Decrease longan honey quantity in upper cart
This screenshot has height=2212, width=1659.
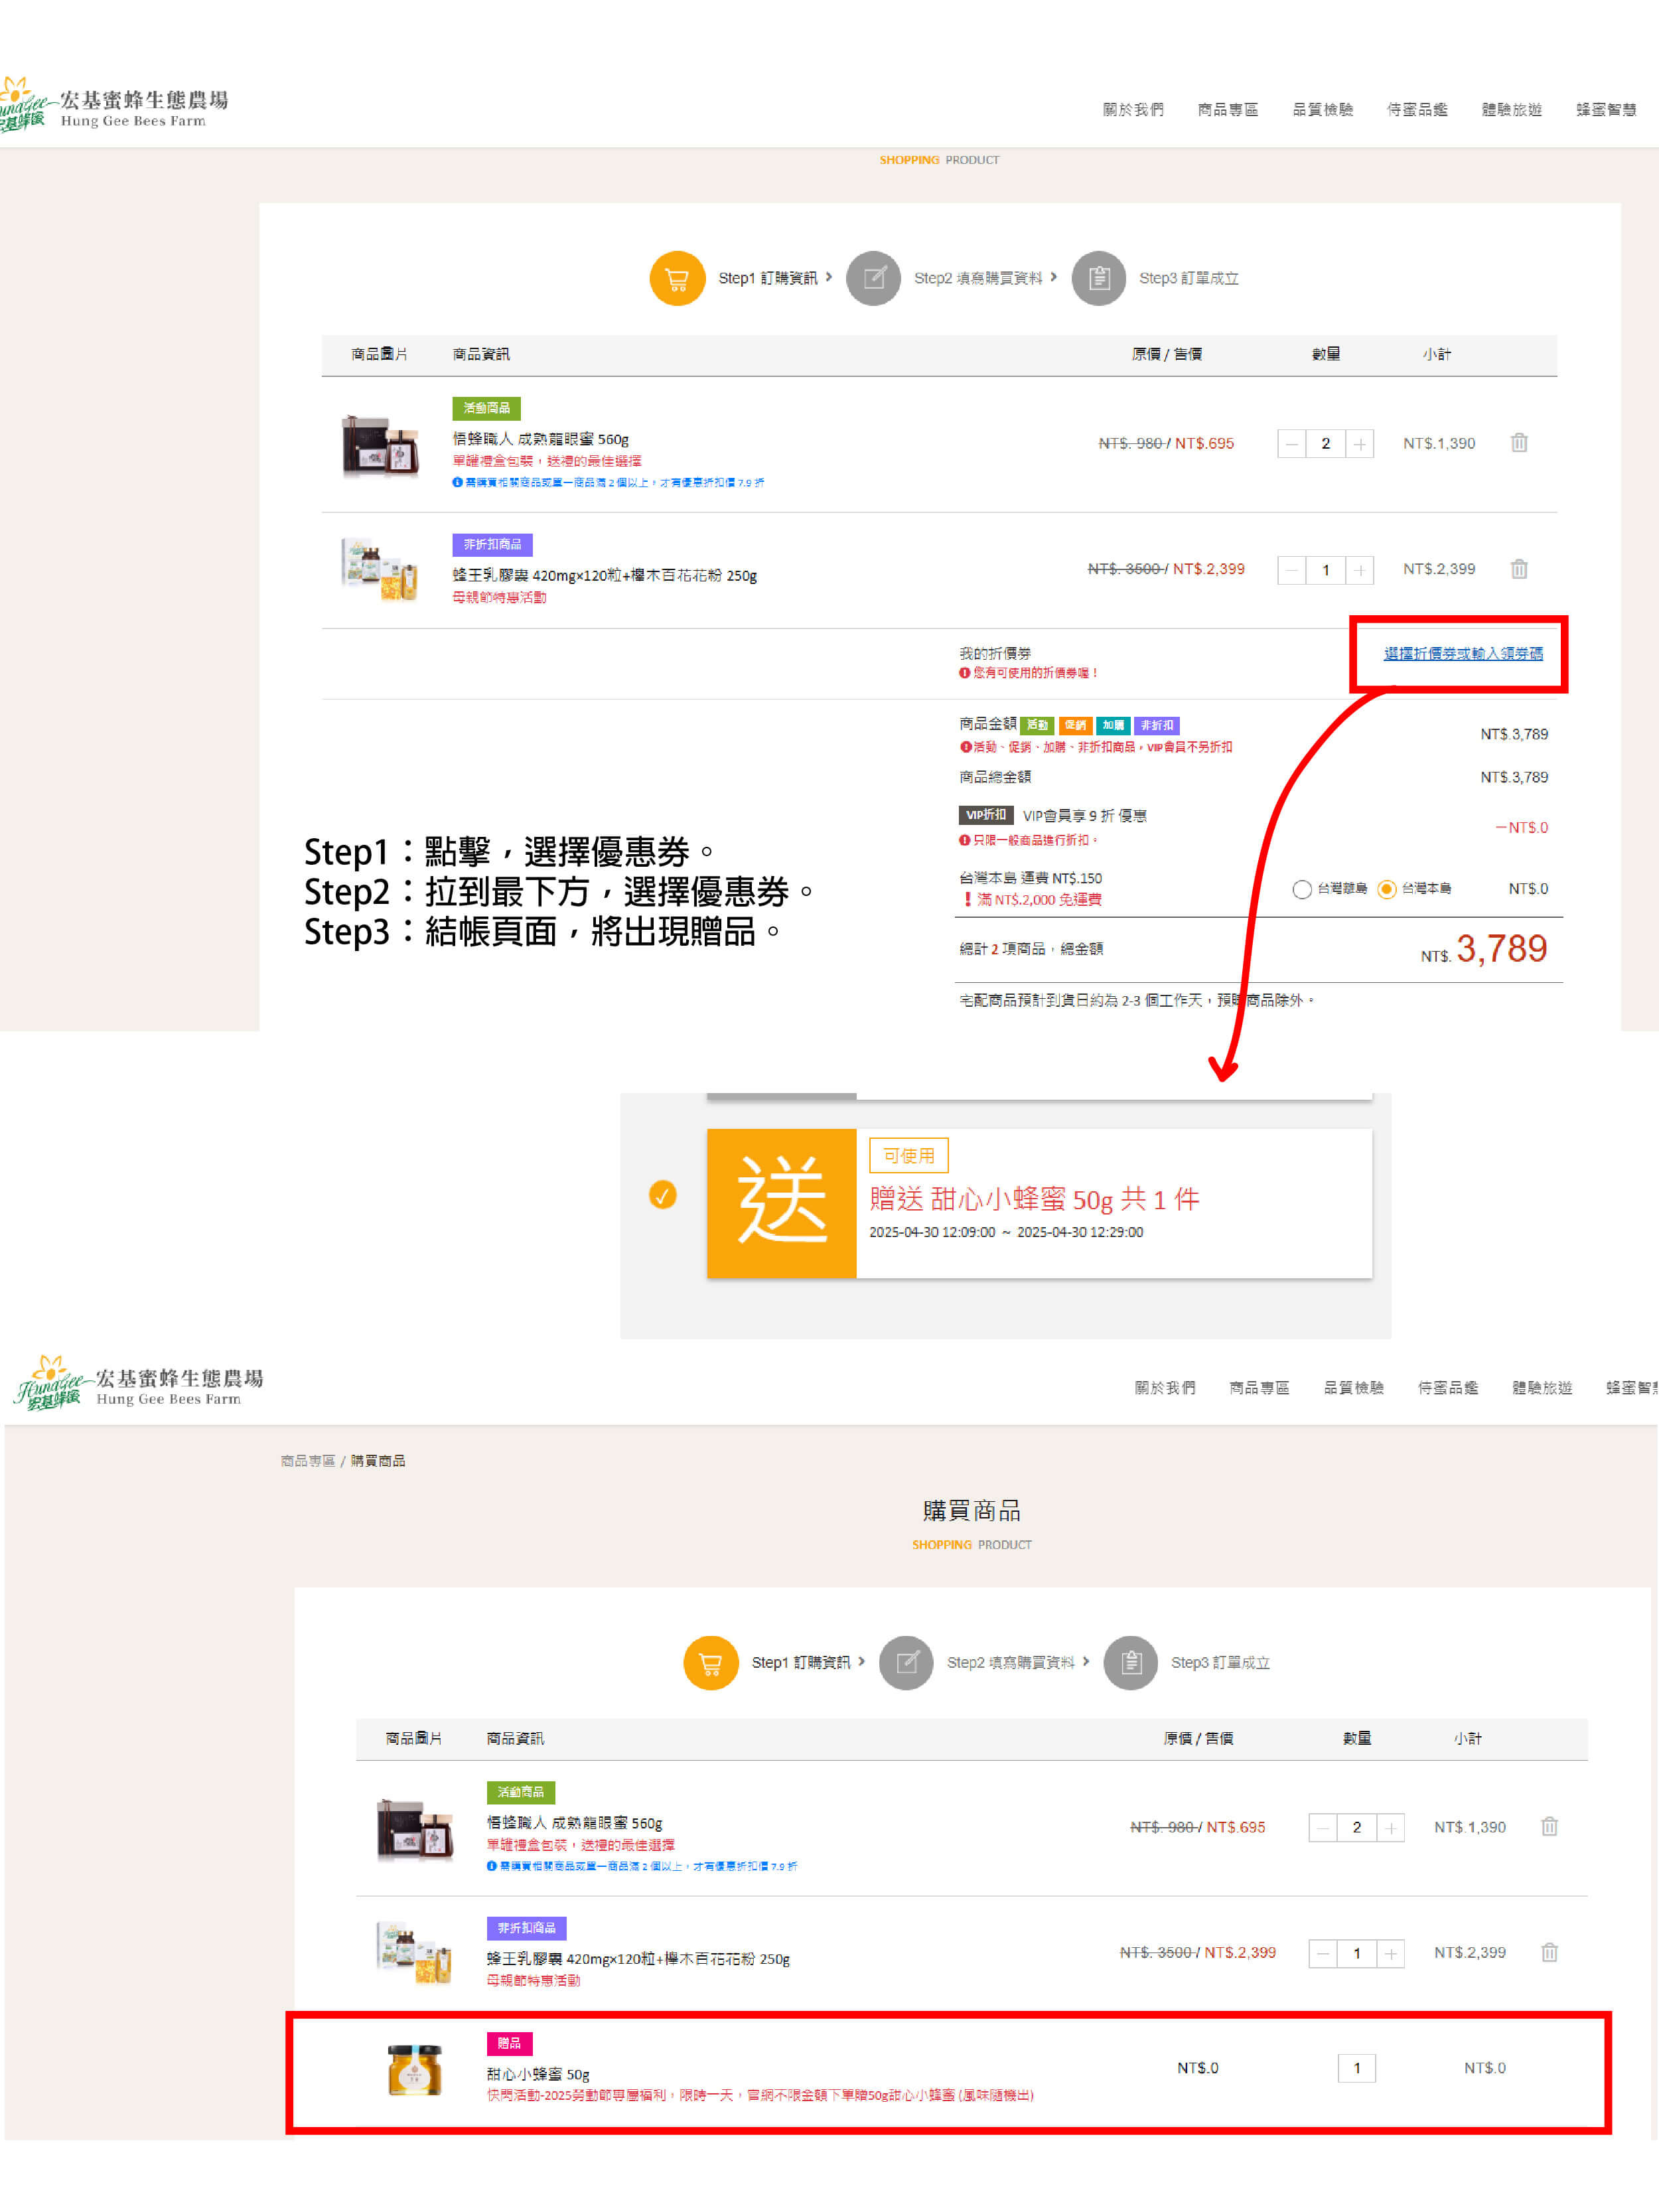pos(1291,444)
